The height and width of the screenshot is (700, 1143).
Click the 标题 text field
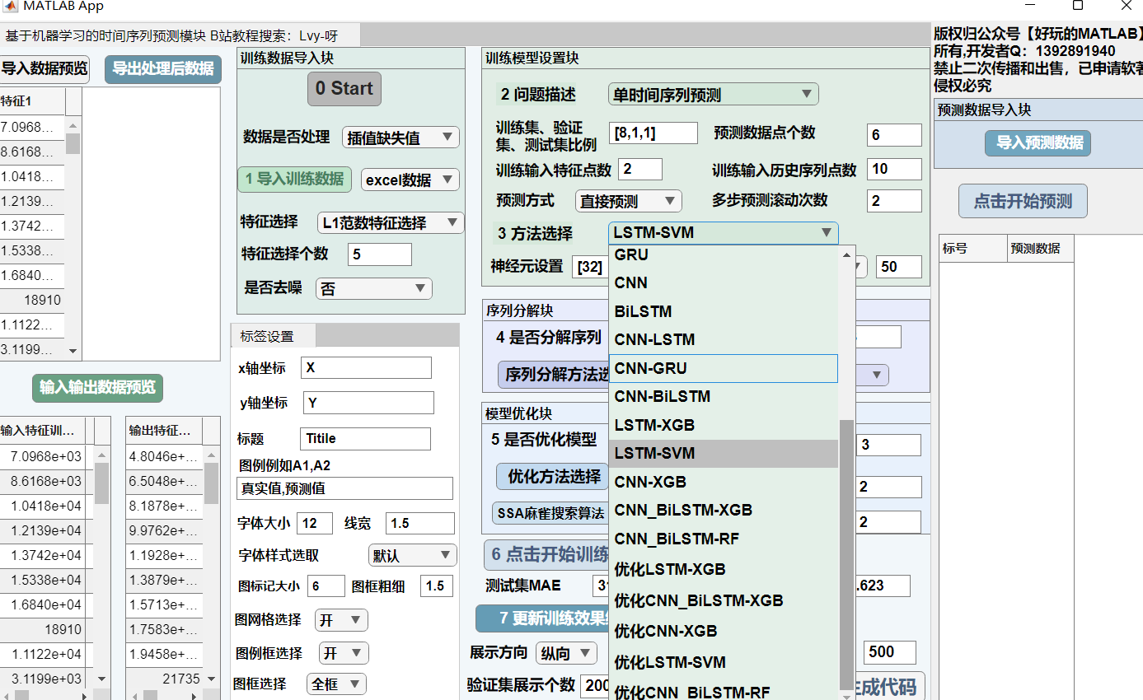click(364, 438)
